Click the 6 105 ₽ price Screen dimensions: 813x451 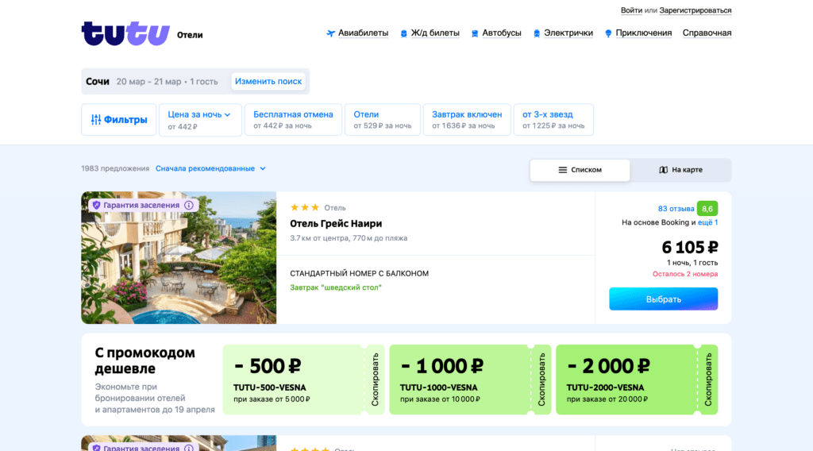pos(690,247)
